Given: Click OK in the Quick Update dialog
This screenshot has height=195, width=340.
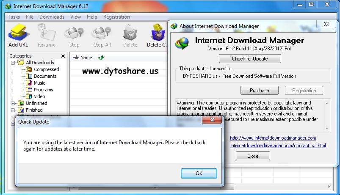Looking at the screenshot, I should (199, 173).
